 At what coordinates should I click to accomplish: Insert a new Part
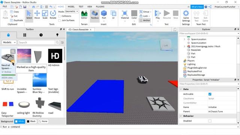tap(104, 15)
